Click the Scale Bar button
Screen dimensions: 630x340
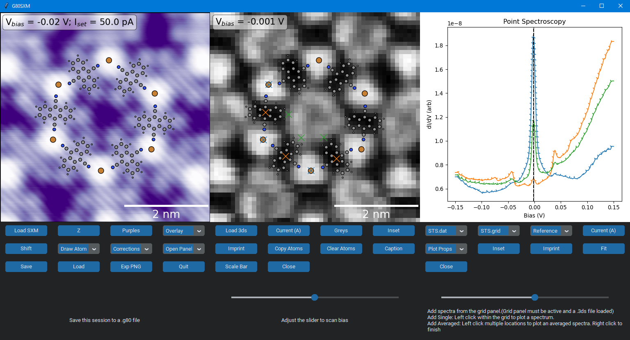236,267
